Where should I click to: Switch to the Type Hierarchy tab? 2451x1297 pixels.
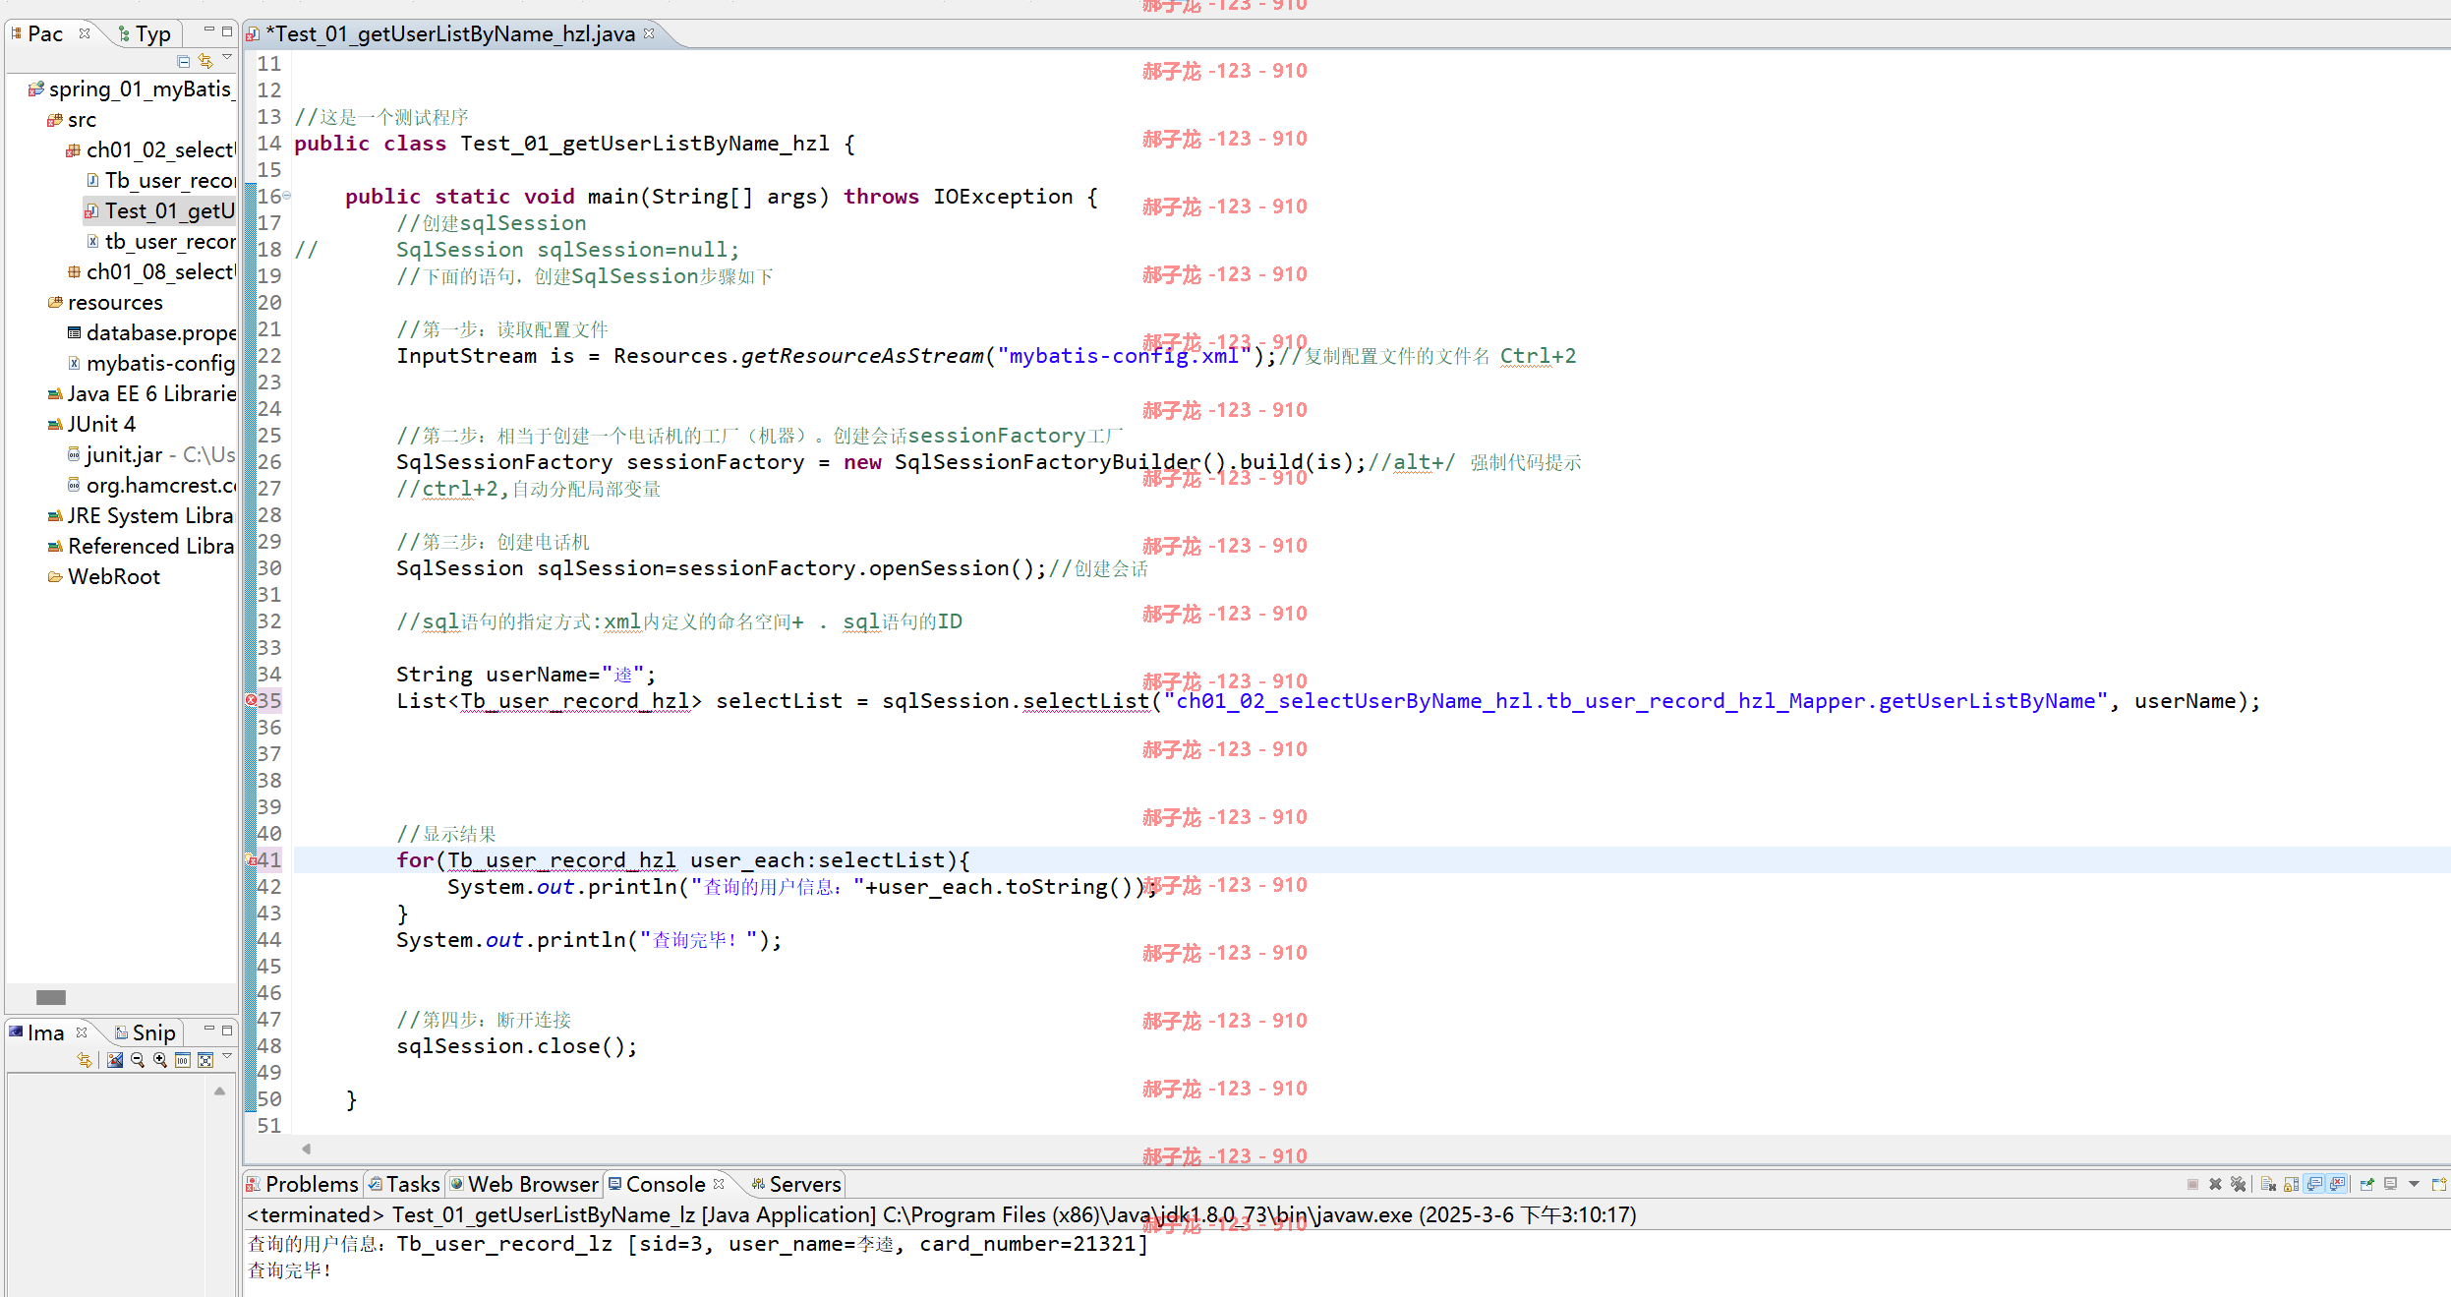tap(145, 34)
